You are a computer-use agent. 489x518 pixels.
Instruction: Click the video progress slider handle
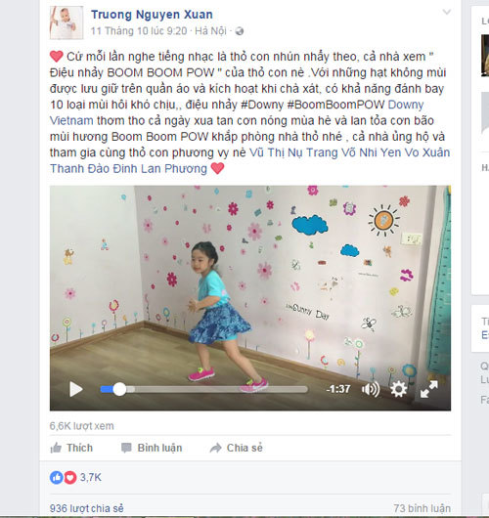click(x=119, y=389)
